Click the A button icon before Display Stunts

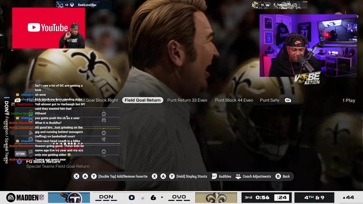(x=163, y=176)
